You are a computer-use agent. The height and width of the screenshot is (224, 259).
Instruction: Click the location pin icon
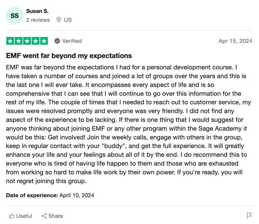click(x=59, y=20)
